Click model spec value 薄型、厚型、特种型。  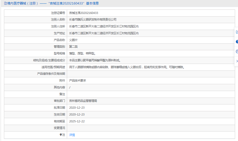(x=82, y=53)
